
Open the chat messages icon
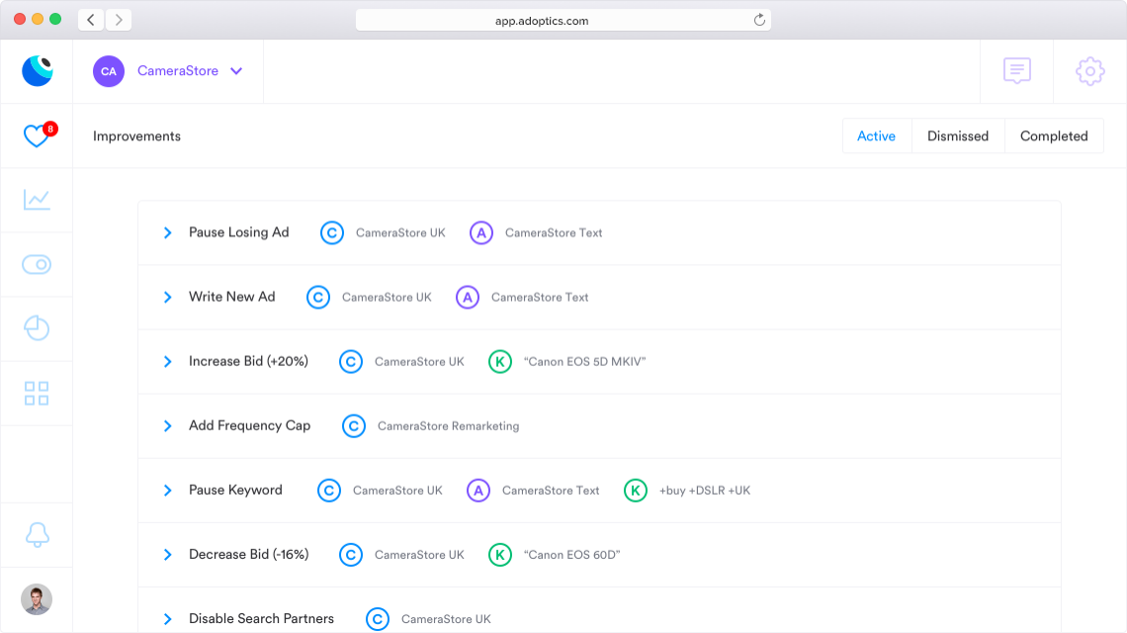tap(1016, 71)
